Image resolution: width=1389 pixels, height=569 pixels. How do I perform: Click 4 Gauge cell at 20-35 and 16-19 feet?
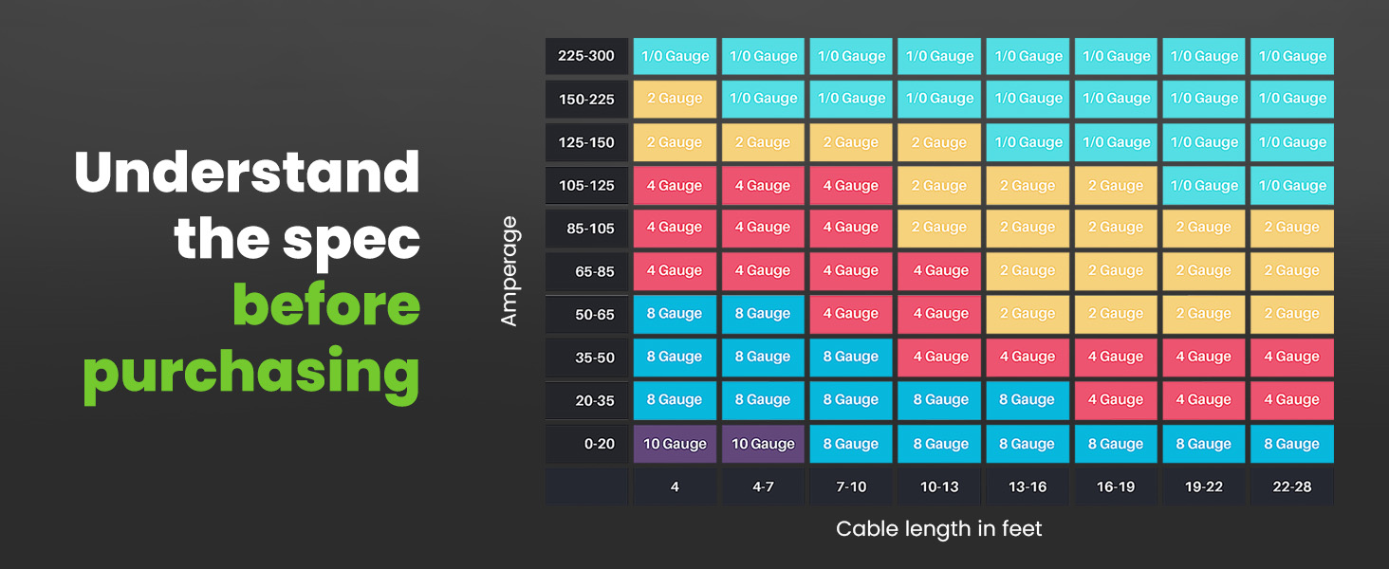coord(1115,400)
